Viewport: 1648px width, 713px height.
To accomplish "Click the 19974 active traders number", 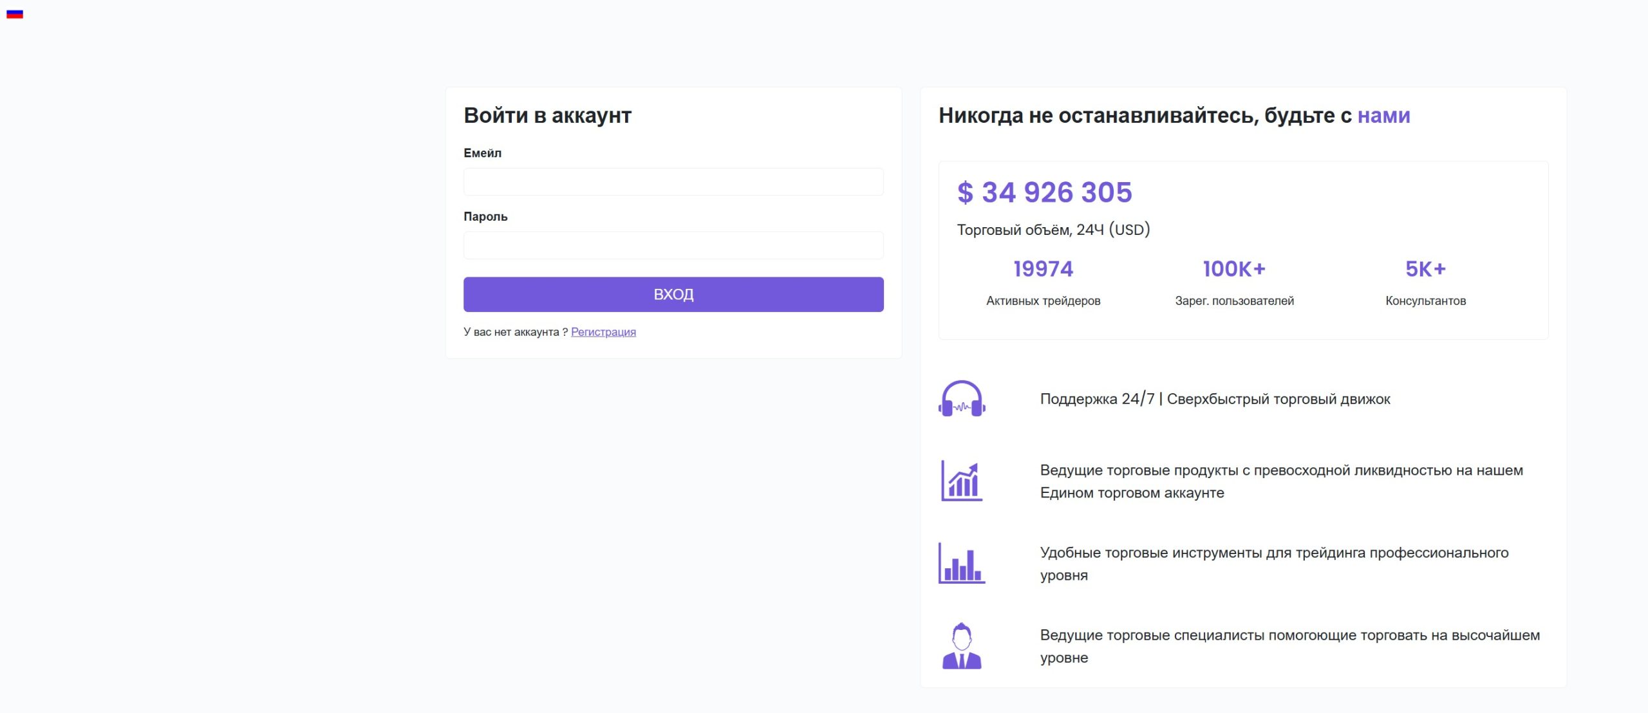I will click(1043, 269).
